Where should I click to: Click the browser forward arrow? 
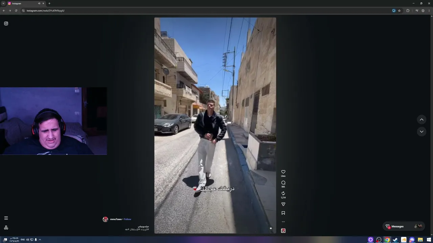[10, 10]
